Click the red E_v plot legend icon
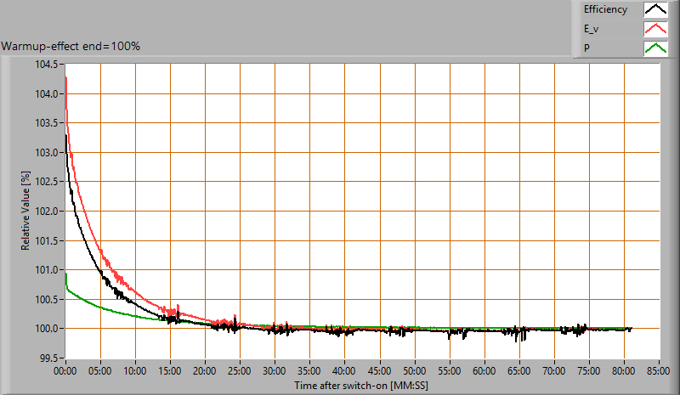Viewport: 680px width, 395px height. [x=655, y=30]
